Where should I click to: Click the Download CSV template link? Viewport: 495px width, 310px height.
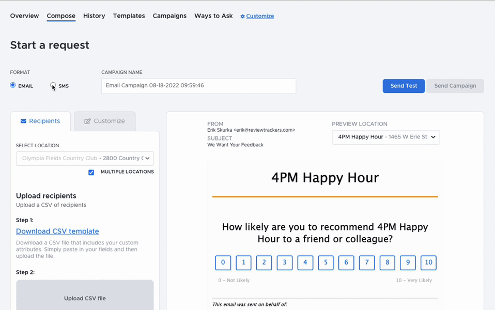tap(57, 231)
